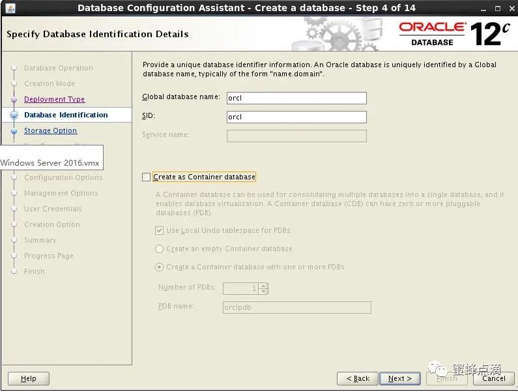
Task: Select the Summary step
Action: point(40,240)
